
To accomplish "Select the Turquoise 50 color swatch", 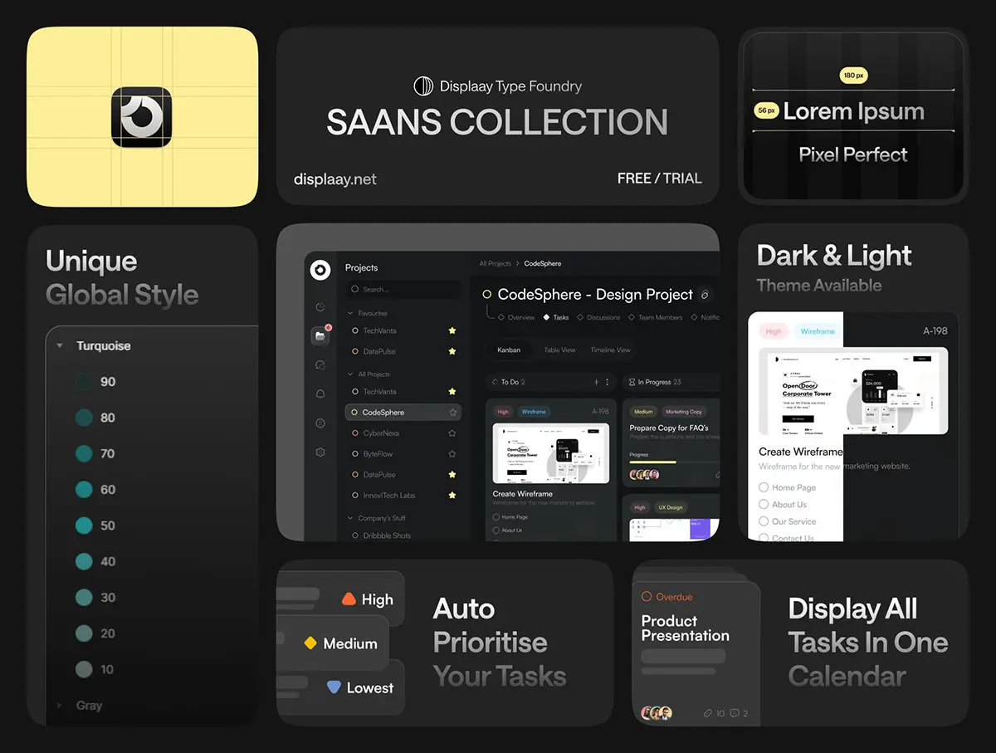I will coord(84,526).
